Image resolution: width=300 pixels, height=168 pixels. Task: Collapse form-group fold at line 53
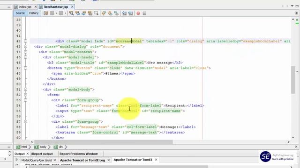click(25, 100)
